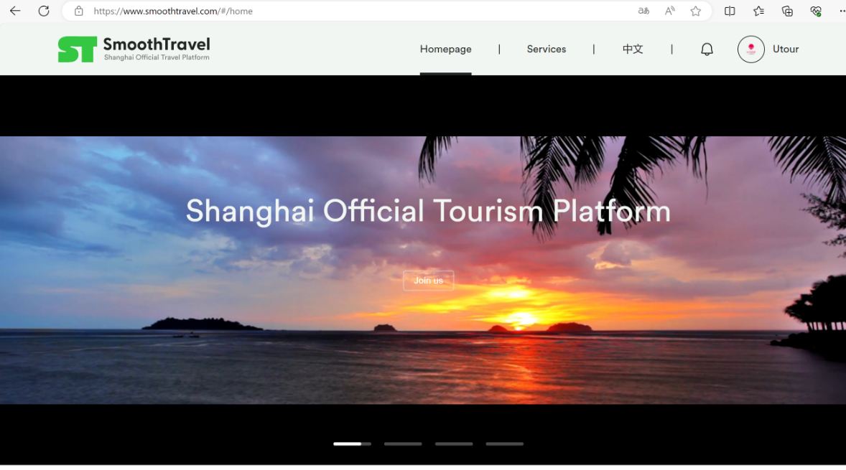Open the Homepage nav tab
Screen dimensions: 846x470
(x=445, y=50)
